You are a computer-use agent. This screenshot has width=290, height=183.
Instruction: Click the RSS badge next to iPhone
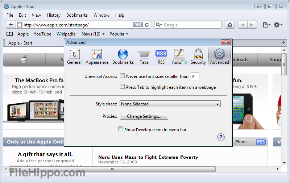coord(261,142)
